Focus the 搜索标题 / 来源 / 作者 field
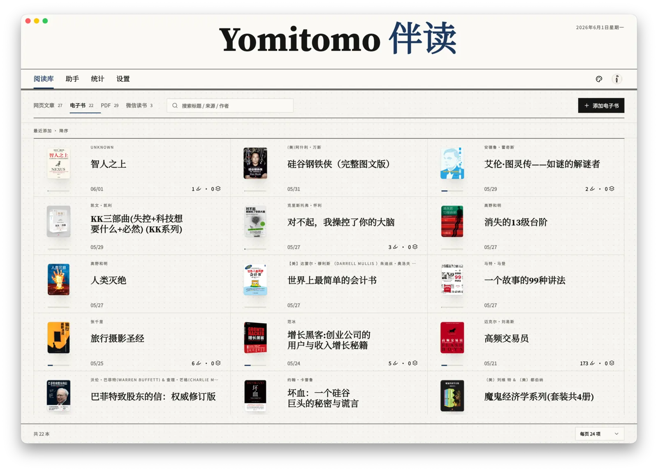The width and height of the screenshot is (658, 471). (x=230, y=106)
